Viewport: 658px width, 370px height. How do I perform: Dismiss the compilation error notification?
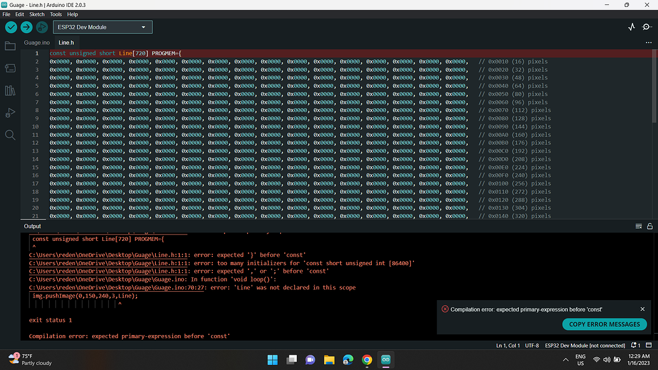click(641, 309)
